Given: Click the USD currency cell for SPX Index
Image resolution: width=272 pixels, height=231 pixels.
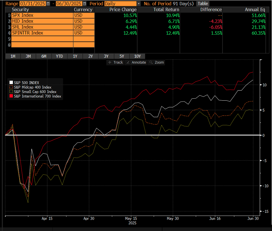Looking at the screenshot, I should coord(84,16).
